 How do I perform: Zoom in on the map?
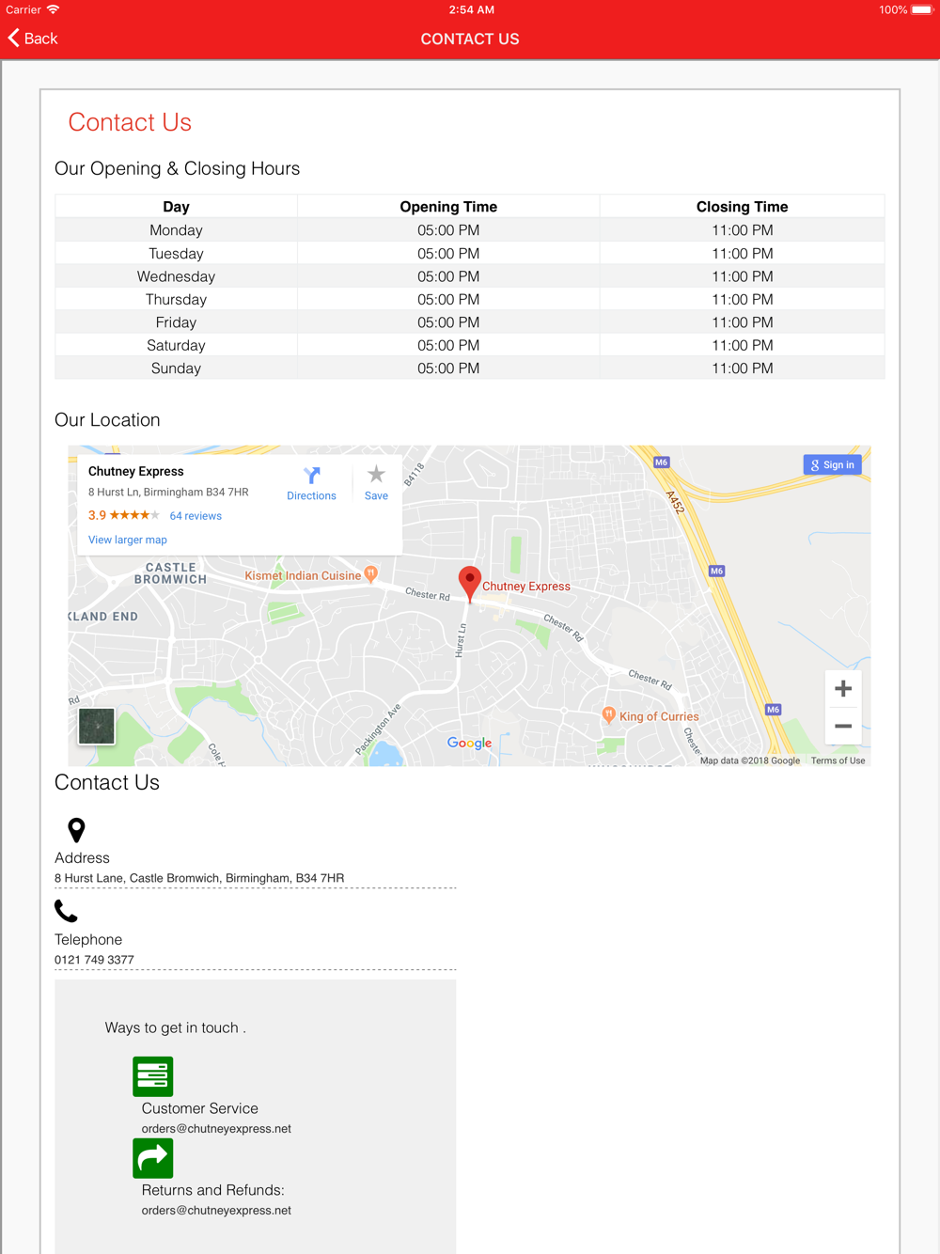tap(843, 689)
